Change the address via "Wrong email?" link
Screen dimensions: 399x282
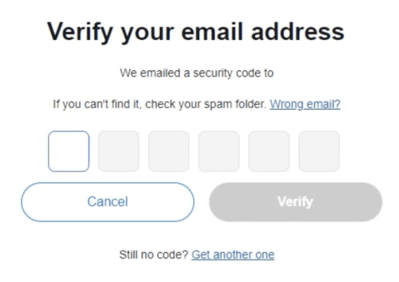[305, 105]
